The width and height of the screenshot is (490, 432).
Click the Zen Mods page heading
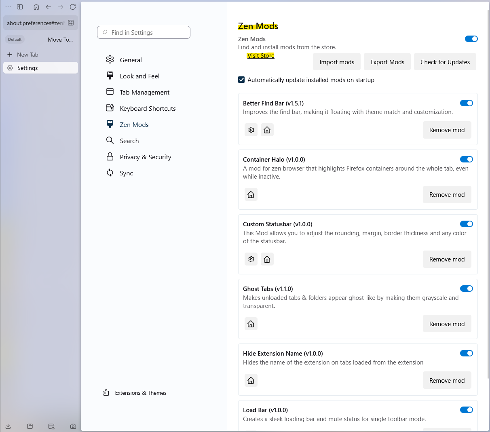tap(258, 26)
